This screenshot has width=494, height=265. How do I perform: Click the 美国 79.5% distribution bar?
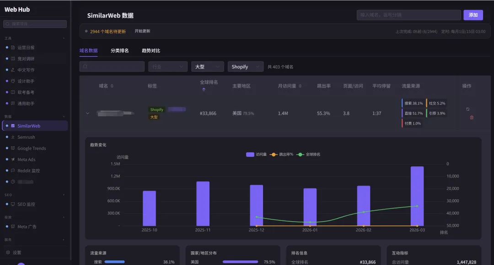coord(241,262)
